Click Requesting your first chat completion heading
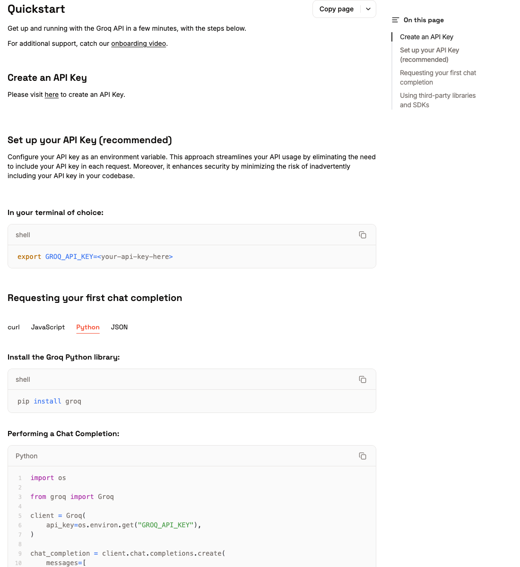 coord(95,298)
